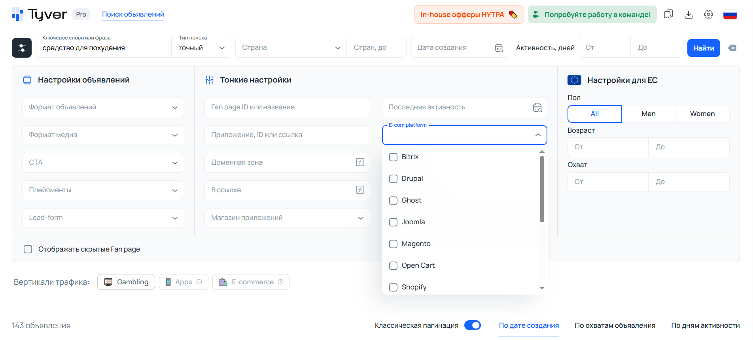Switch language via Russian flag icon
753x340 pixels.
(x=730, y=15)
